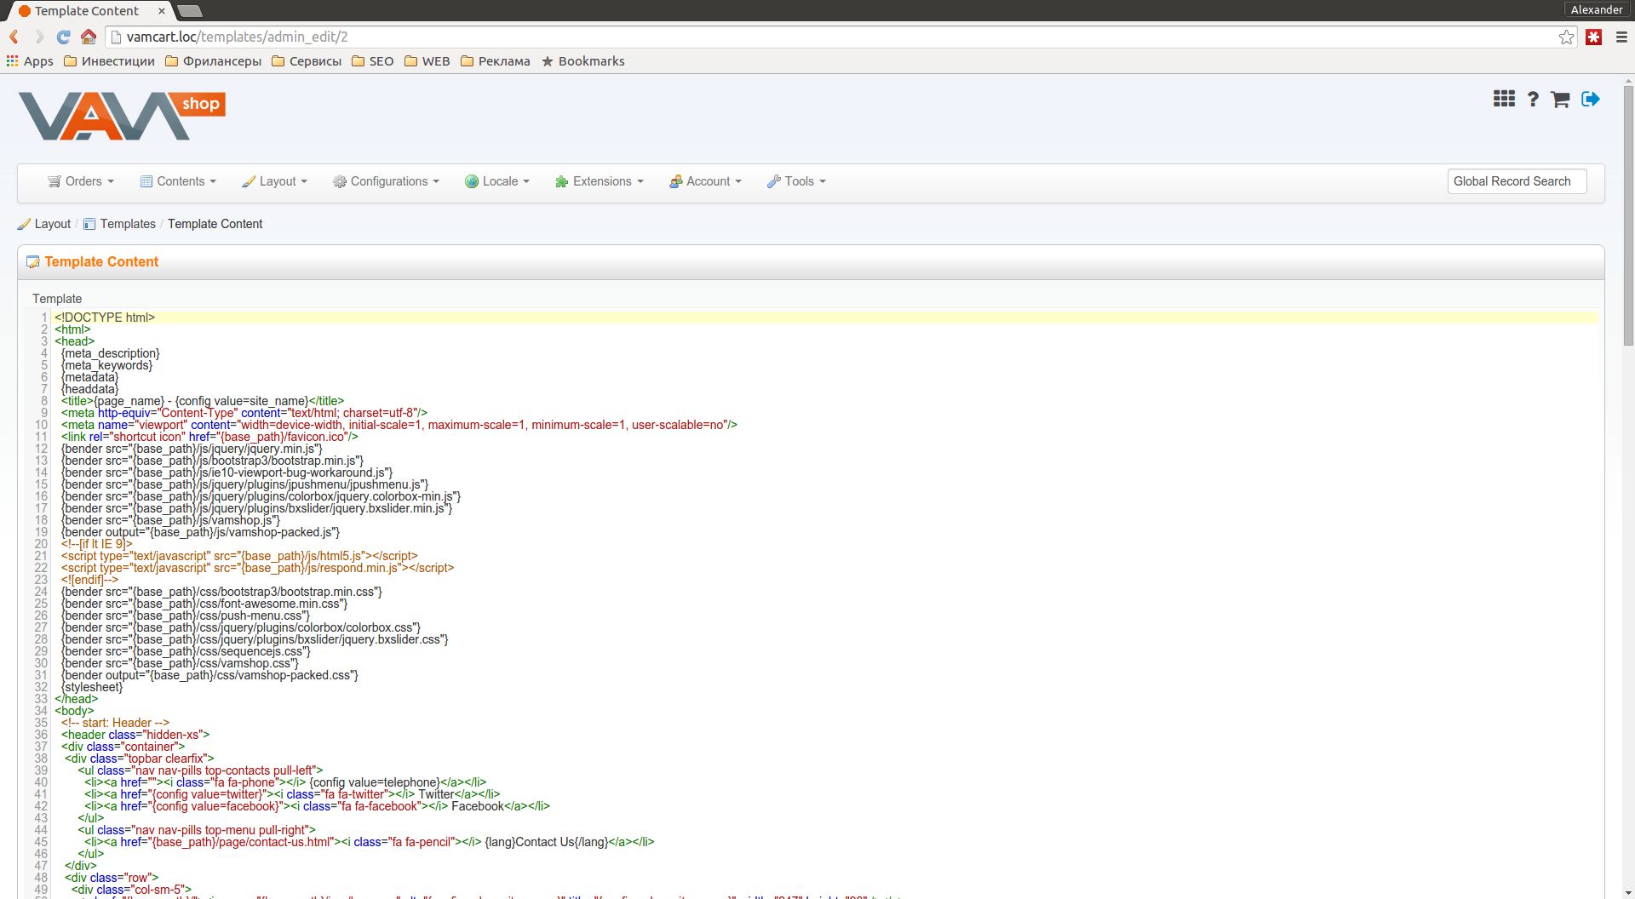Click the globe icon beside Locale
The width and height of the screenshot is (1635, 899).
(471, 181)
